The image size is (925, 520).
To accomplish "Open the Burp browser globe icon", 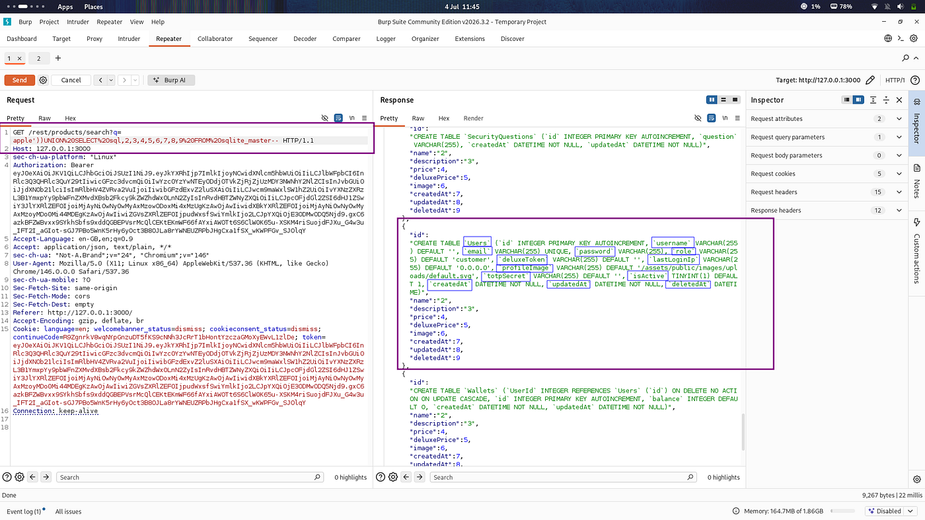I will click(x=889, y=38).
